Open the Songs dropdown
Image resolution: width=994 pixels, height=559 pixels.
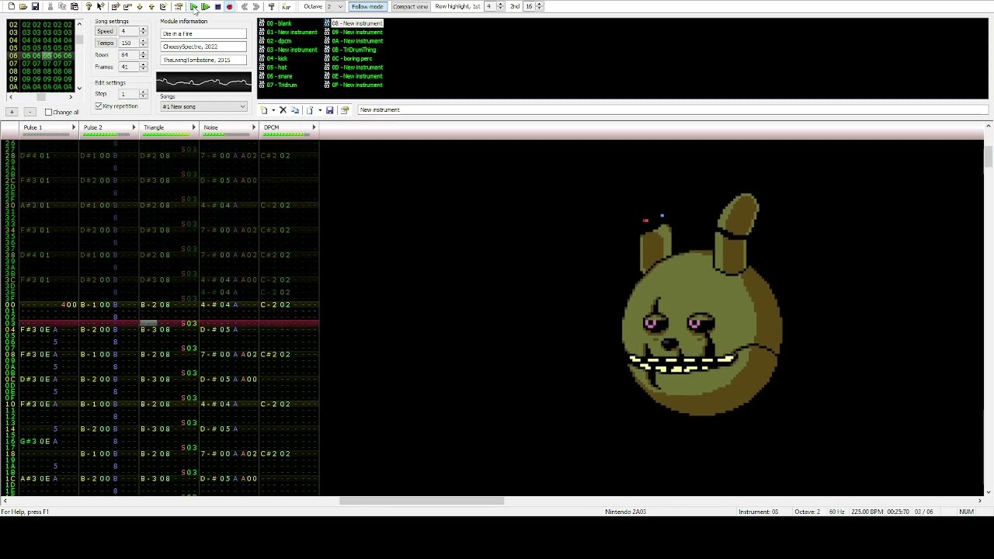tap(203, 106)
